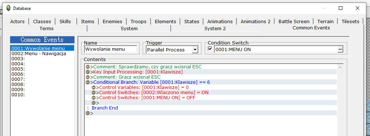Screen dimensions: 370x136
Task: Select empty common event 0003
Action: click(43, 58)
